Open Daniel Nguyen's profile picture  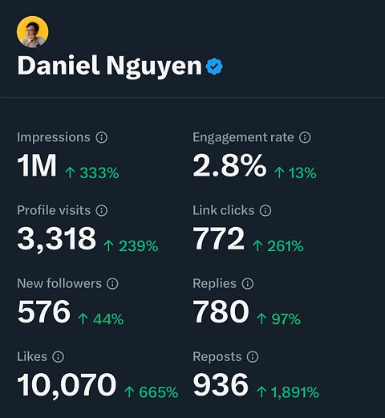pos(33,31)
